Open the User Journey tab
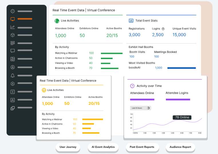The width and height of the screenshot is (218, 154). (x=68, y=147)
